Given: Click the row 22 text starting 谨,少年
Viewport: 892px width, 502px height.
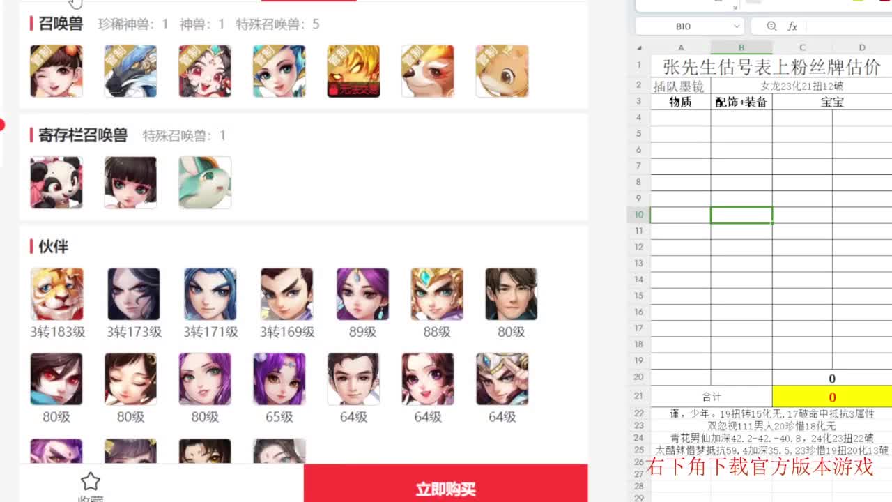Looking at the screenshot, I should pyautogui.click(x=771, y=413).
